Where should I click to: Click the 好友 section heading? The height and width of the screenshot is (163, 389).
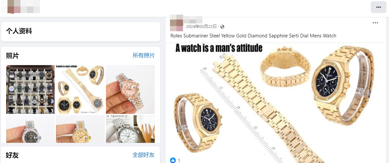pos(12,155)
